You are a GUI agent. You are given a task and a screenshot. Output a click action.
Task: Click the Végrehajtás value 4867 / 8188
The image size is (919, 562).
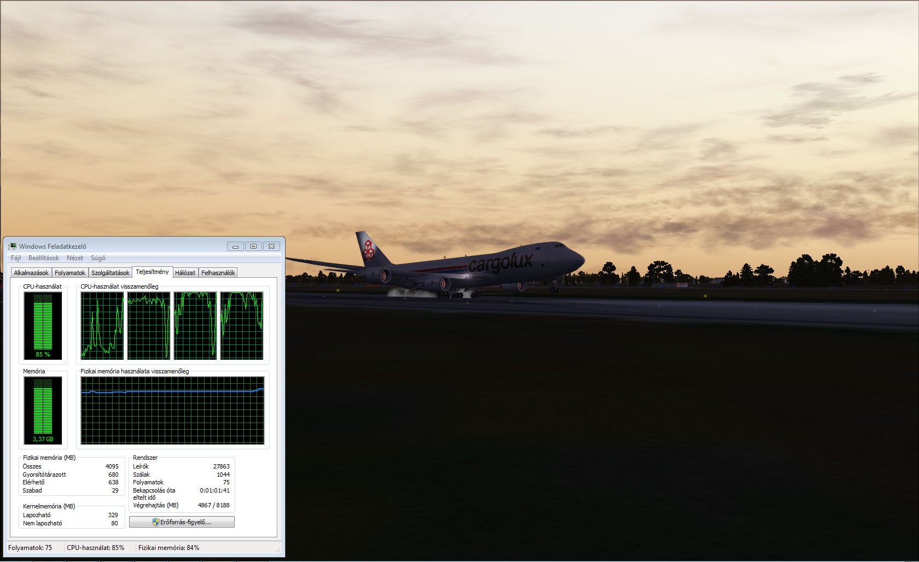tap(214, 505)
